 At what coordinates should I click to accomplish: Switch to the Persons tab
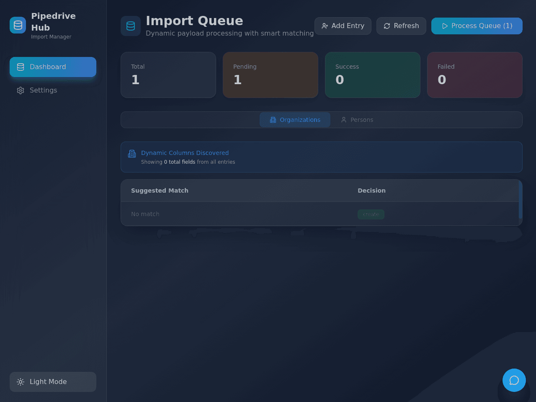357,120
